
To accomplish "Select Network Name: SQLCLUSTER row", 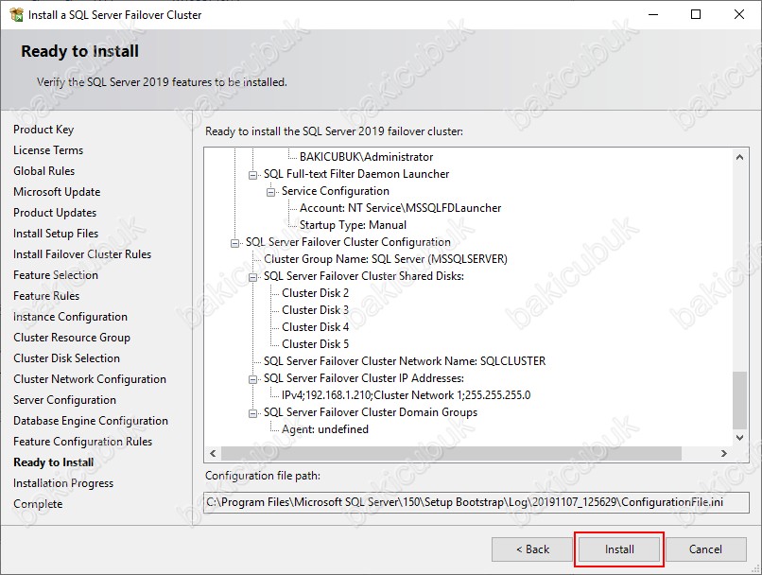I will [405, 361].
